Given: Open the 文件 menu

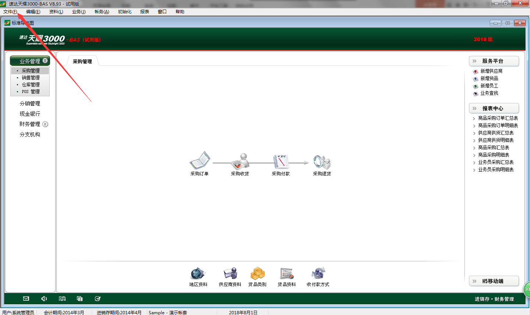Looking at the screenshot, I should click(x=10, y=12).
